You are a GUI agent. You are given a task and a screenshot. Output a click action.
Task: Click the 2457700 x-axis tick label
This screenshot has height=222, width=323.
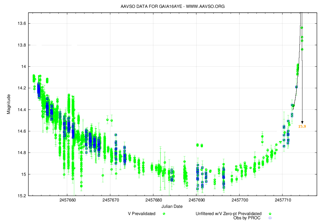pyautogui.click(x=239, y=200)
